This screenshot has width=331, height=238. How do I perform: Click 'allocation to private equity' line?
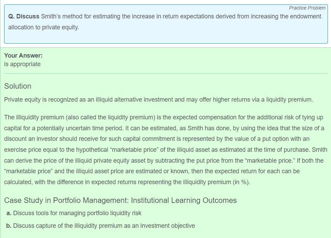coord(43,27)
